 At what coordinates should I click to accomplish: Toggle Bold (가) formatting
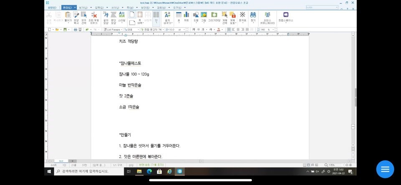pyautogui.click(x=193, y=30)
